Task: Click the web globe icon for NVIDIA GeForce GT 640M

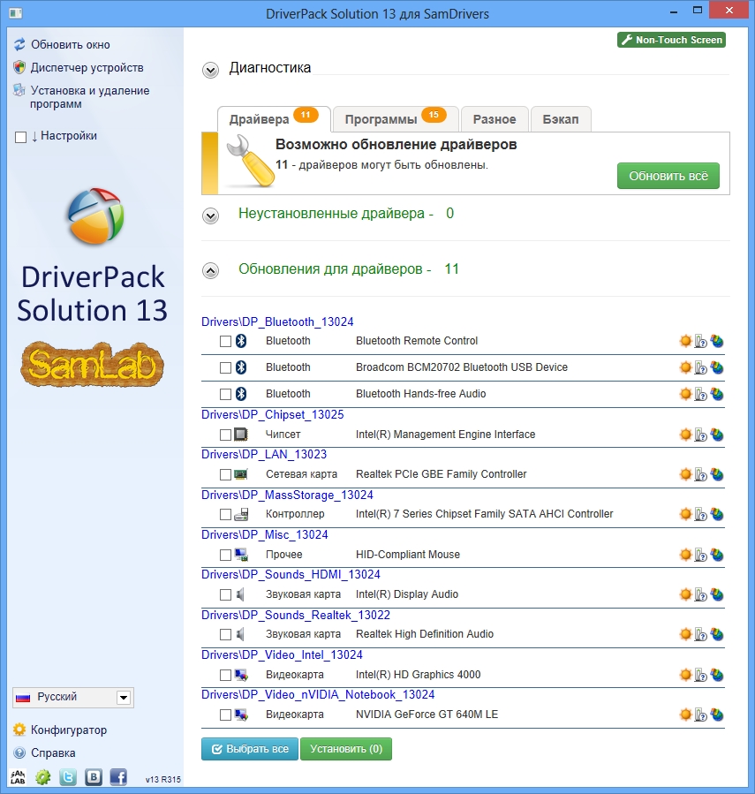Action: (717, 715)
